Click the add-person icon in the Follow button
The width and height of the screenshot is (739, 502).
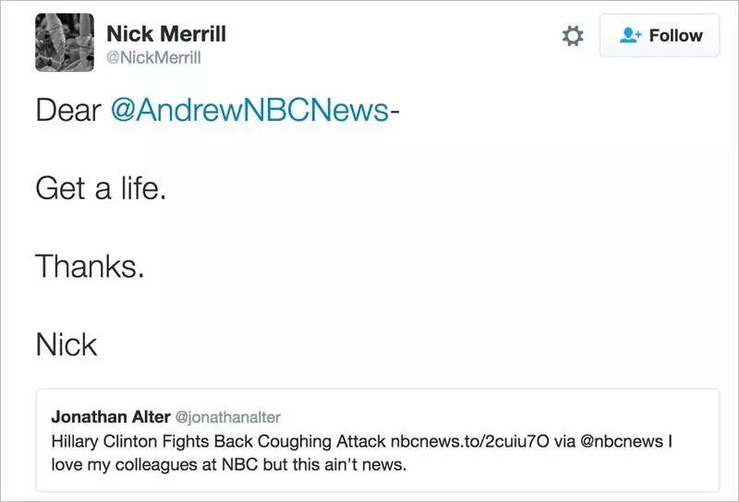tap(630, 36)
